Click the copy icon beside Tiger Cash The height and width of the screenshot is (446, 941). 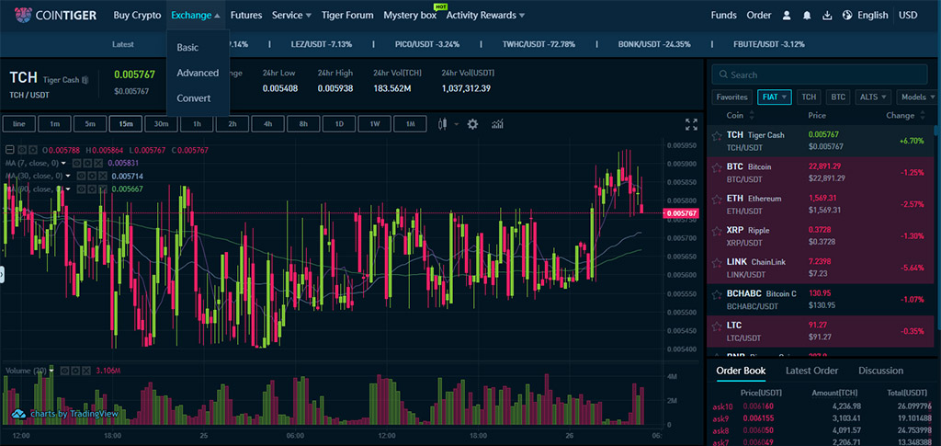85,80
